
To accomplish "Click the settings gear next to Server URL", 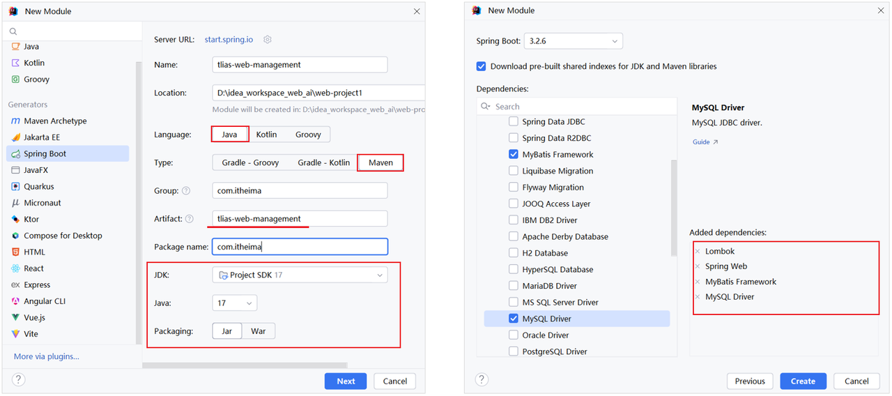I will pyautogui.click(x=268, y=40).
